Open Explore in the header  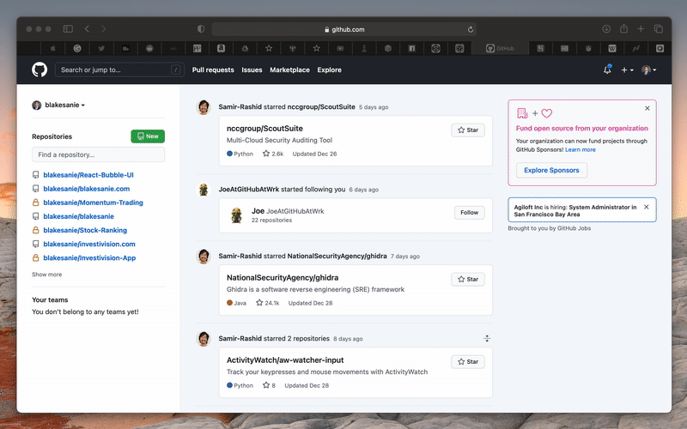(330, 70)
